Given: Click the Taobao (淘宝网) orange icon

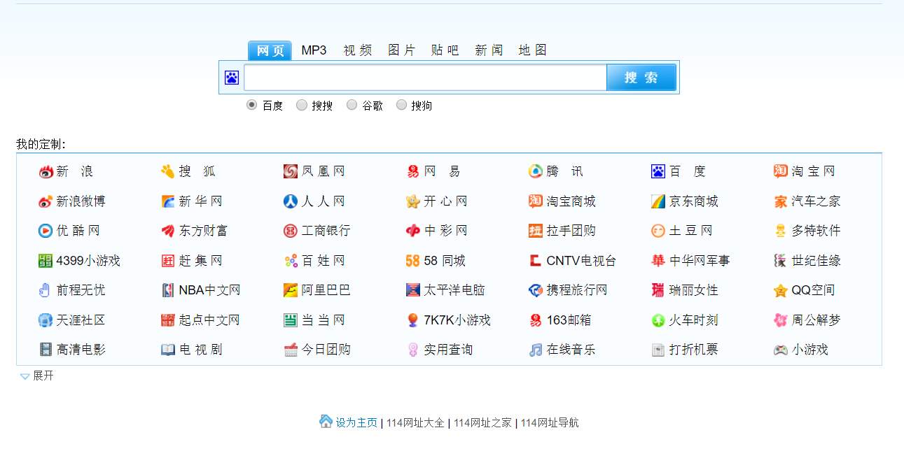Looking at the screenshot, I should [x=781, y=172].
